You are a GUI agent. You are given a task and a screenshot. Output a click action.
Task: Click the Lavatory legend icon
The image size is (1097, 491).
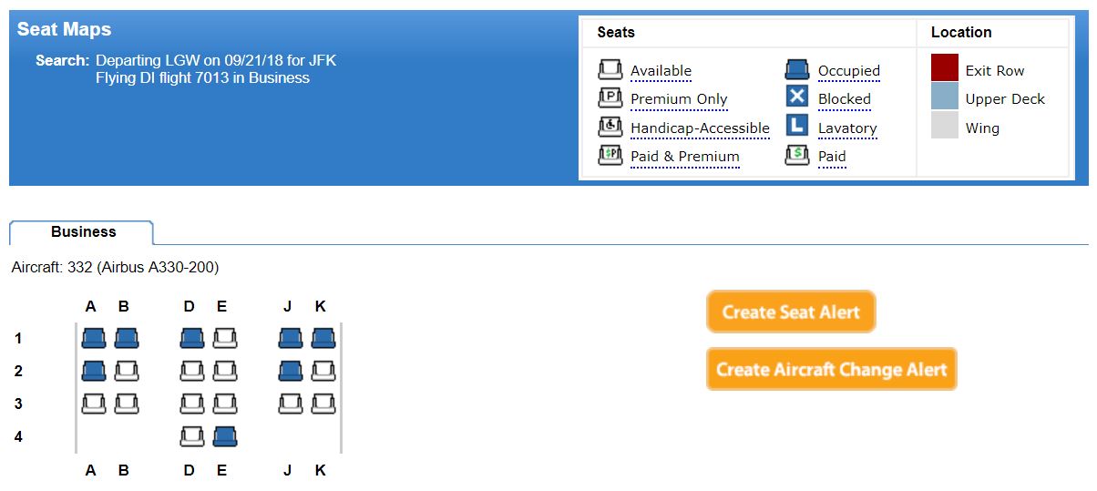797,127
